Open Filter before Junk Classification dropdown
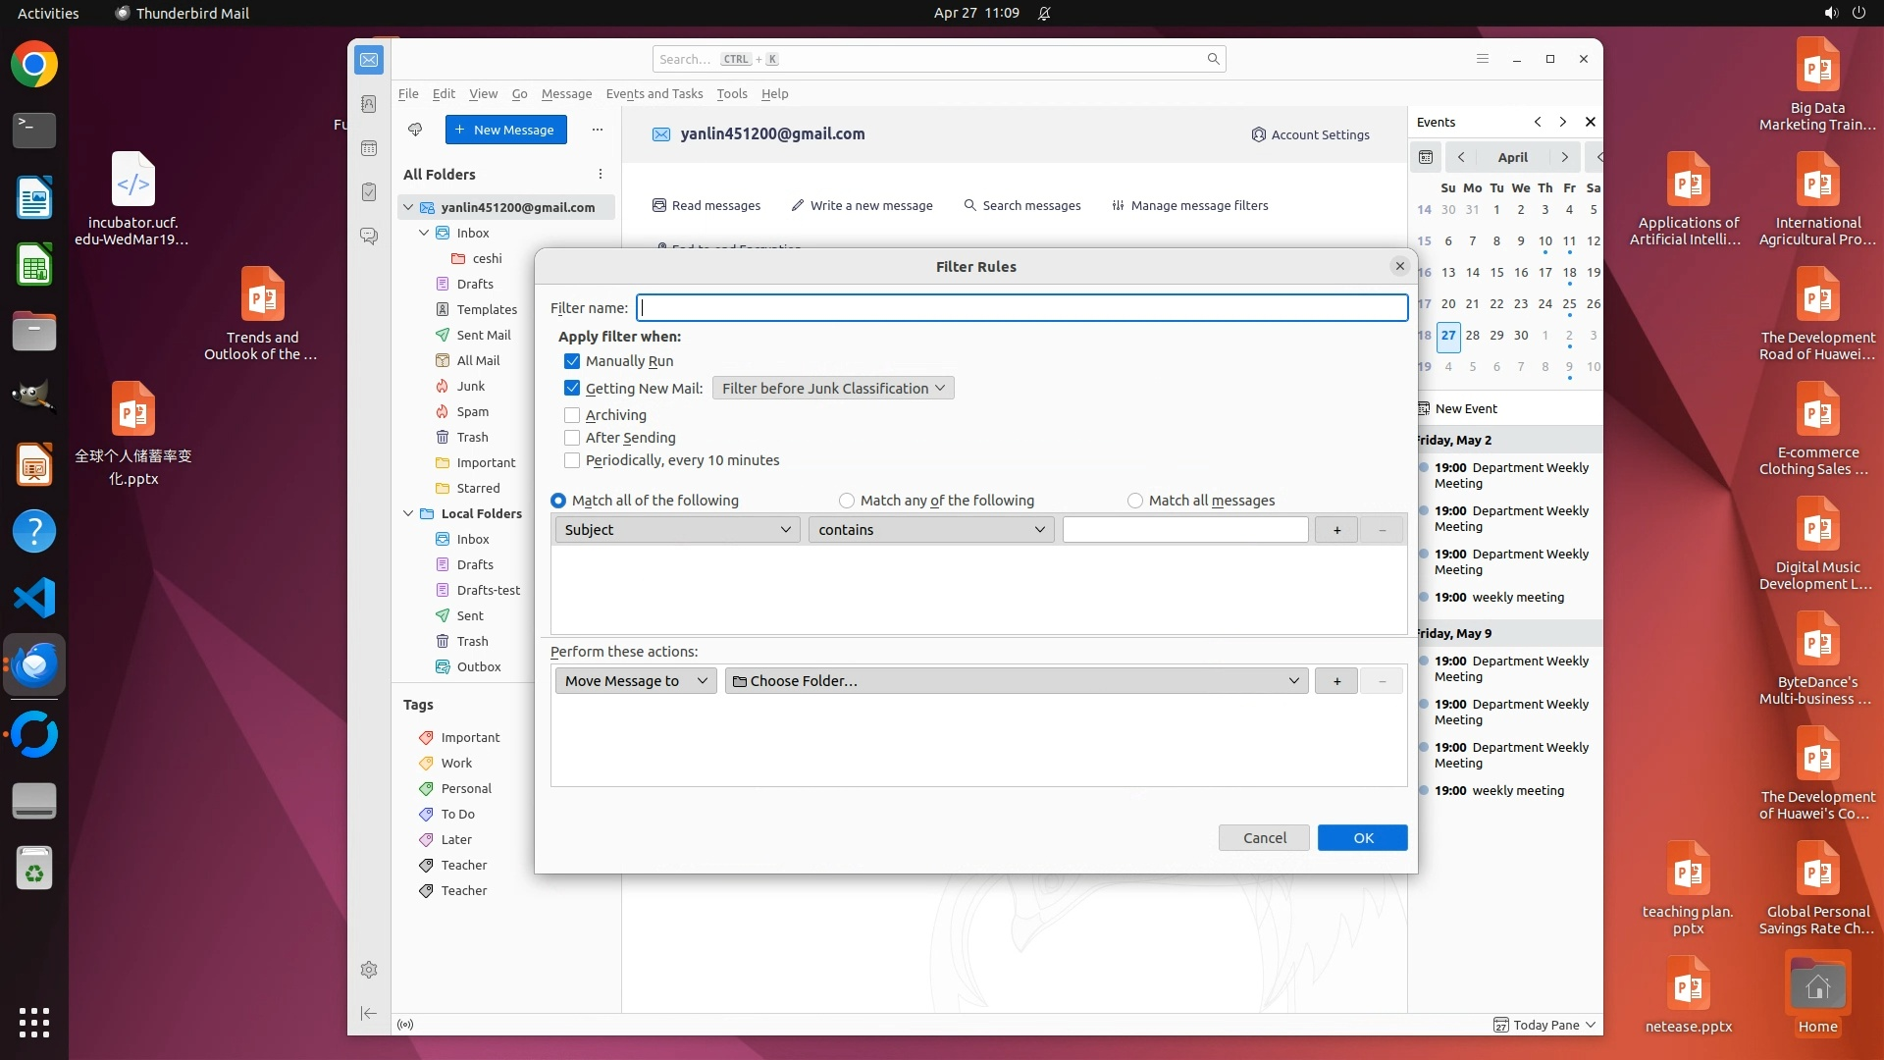Image resolution: width=1884 pixels, height=1060 pixels. [x=833, y=389]
